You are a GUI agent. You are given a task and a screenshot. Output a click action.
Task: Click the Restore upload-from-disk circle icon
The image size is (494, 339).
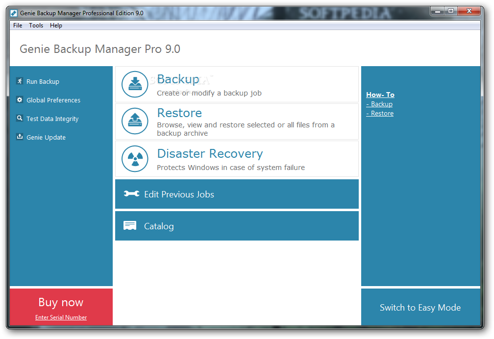tap(135, 121)
